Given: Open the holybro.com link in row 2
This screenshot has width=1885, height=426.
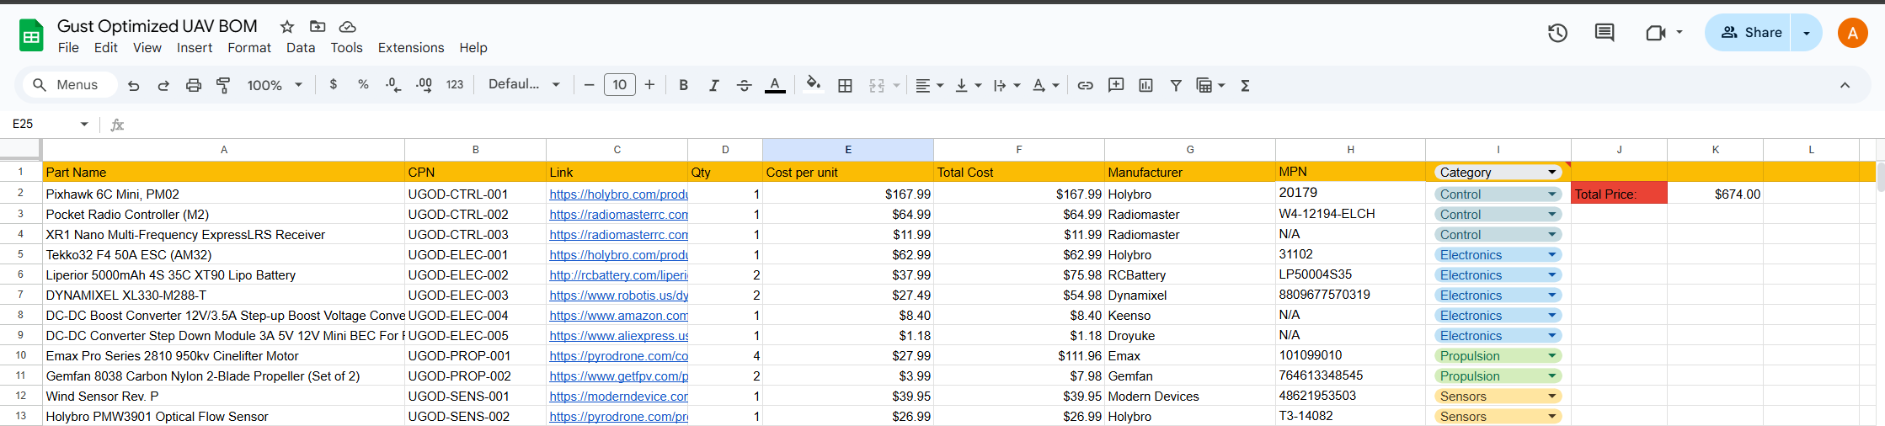Looking at the screenshot, I should click(618, 194).
